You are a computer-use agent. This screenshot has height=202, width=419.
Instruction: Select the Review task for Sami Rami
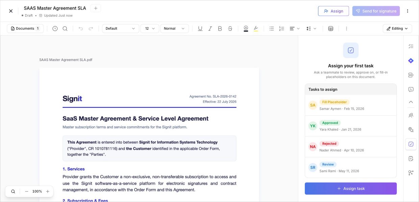[351, 167]
